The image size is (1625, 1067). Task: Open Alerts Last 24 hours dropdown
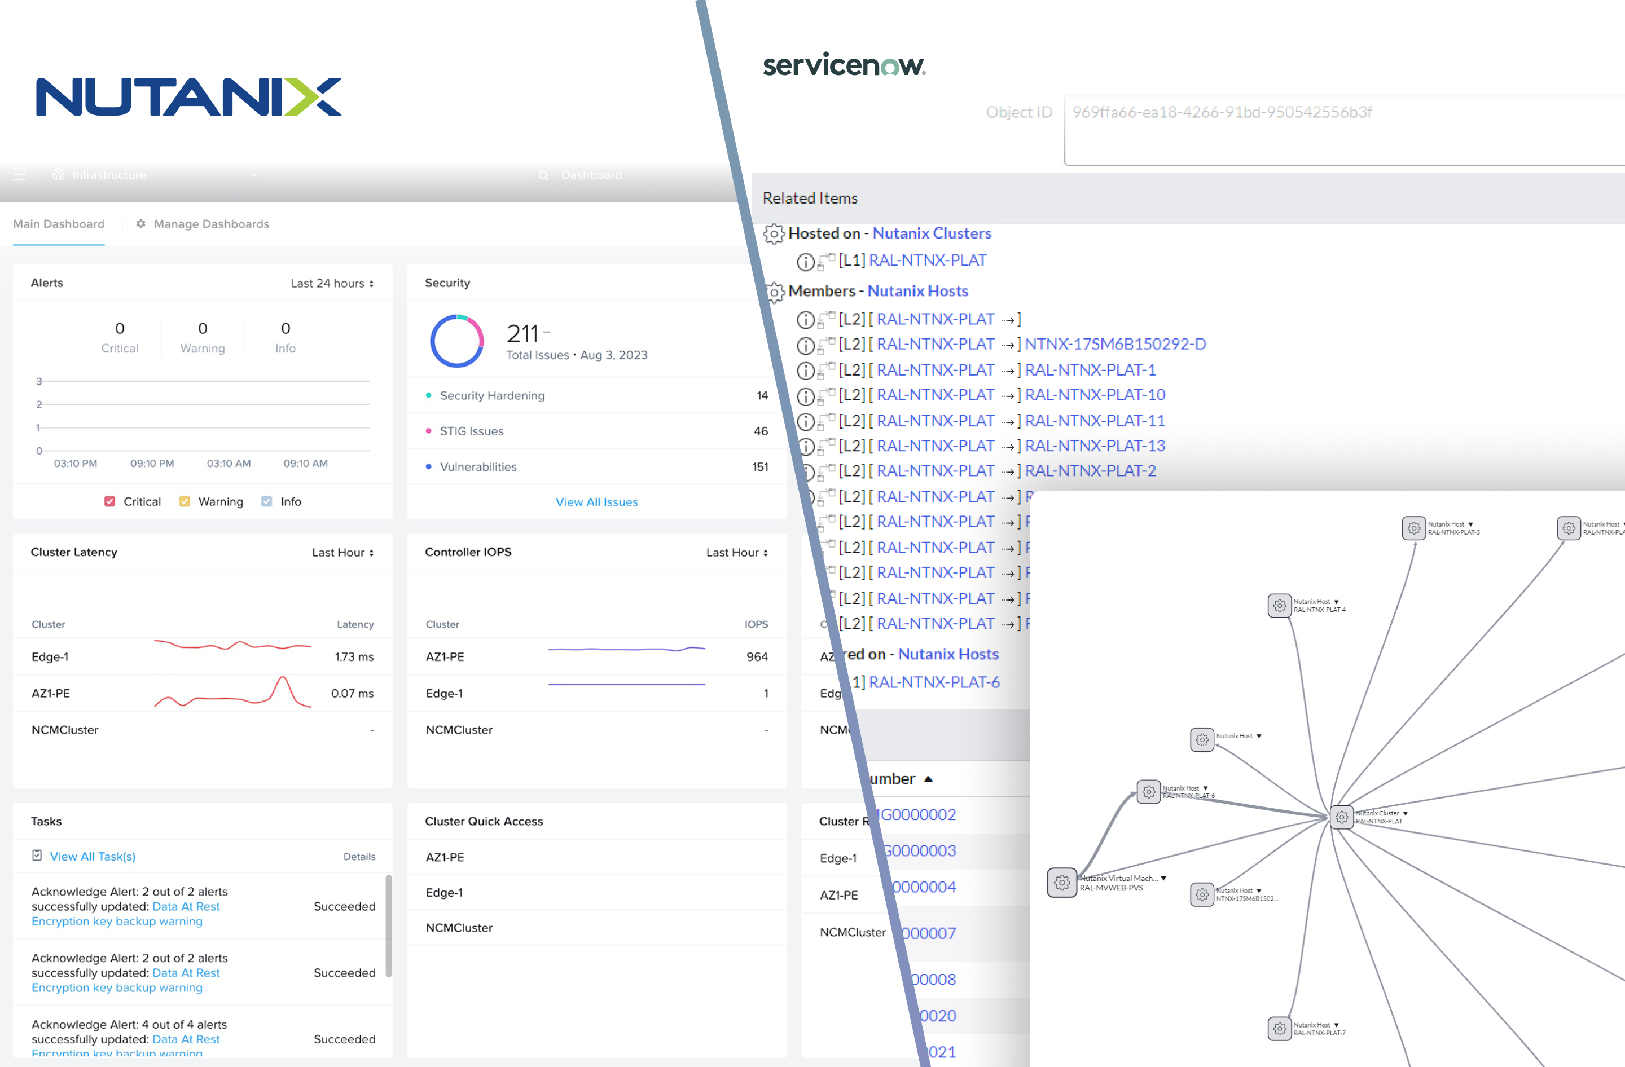(332, 283)
